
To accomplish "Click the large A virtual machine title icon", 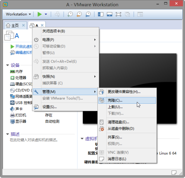I will tap(9, 36).
